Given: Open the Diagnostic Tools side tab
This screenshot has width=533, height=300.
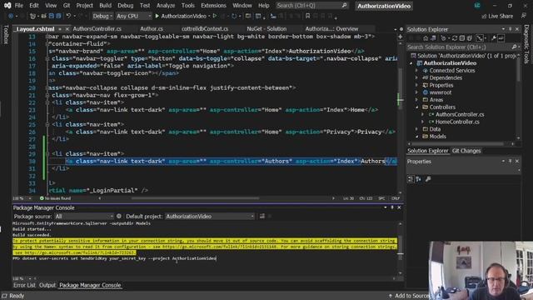Looking at the screenshot, I should click(526, 44).
